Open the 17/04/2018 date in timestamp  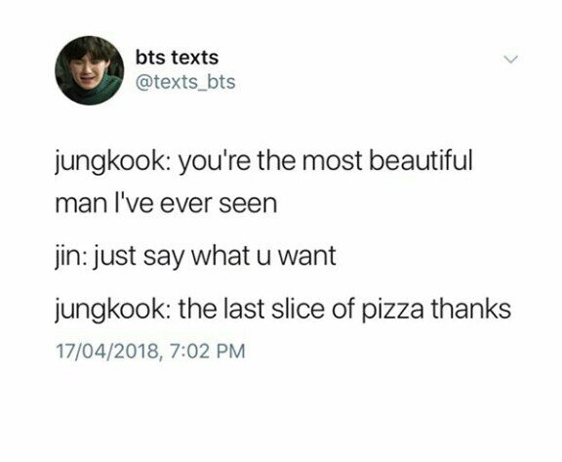(106, 351)
